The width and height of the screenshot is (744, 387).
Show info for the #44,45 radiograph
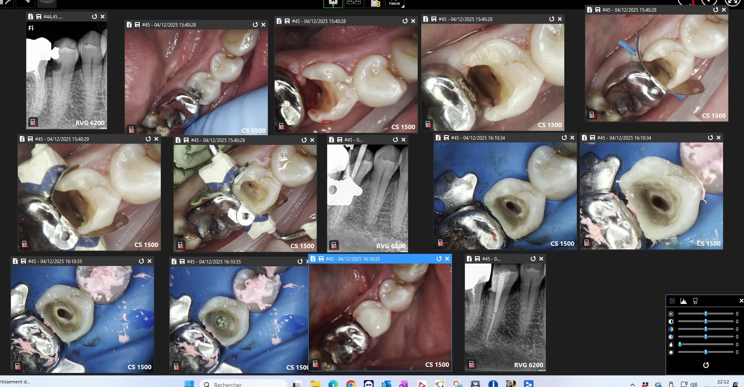31,17
